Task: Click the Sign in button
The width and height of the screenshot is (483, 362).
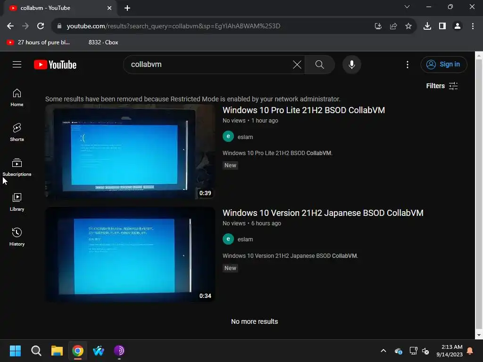Action: pos(443,65)
